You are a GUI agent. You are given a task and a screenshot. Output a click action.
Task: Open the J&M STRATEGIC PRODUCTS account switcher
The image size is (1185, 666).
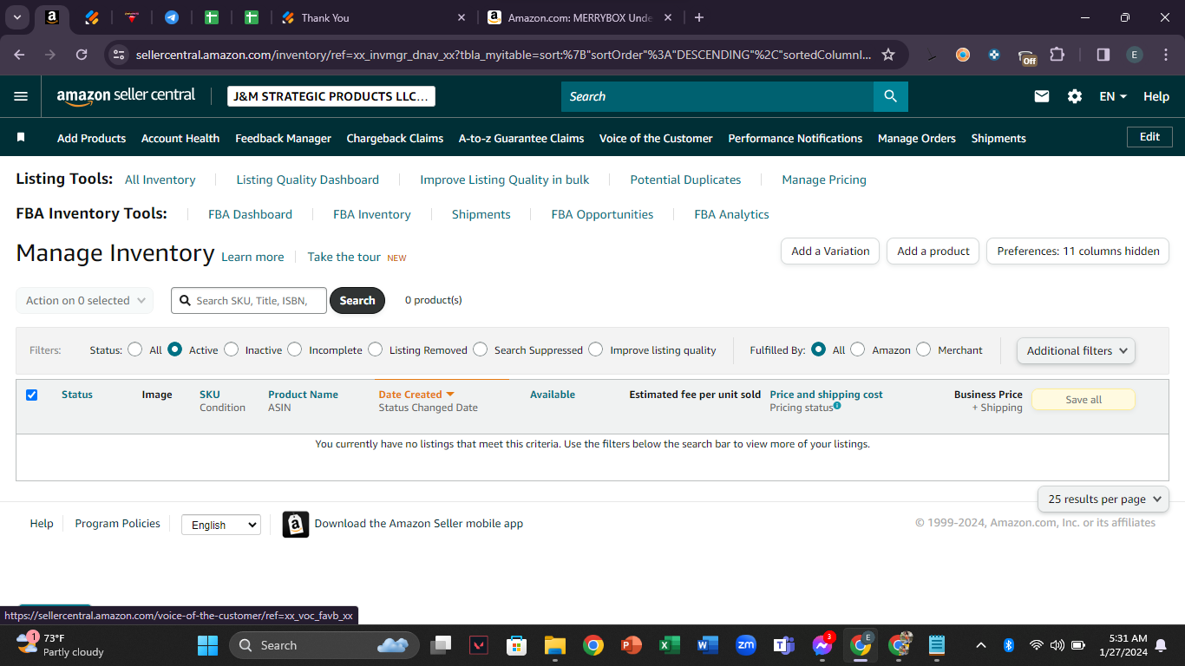(331, 96)
